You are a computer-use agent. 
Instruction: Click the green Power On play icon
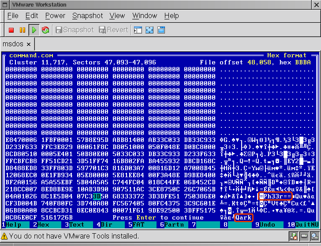click(34, 30)
